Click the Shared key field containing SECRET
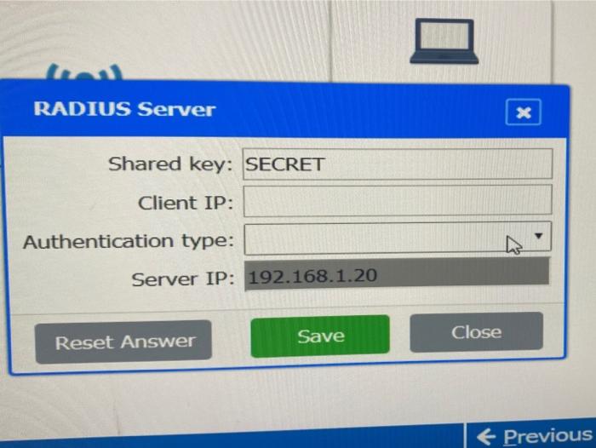This screenshot has width=596, height=448. tap(398, 164)
